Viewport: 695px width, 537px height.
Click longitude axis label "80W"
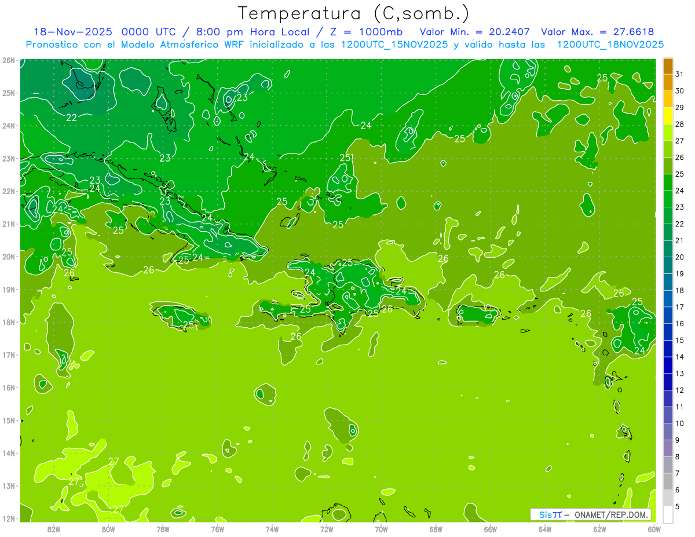click(x=108, y=529)
